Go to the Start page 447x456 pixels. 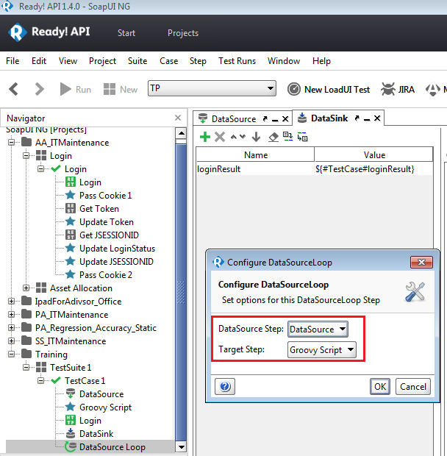tap(126, 33)
